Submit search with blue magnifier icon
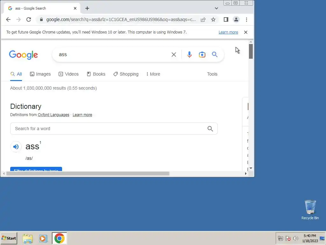The image size is (326, 245). [x=215, y=55]
